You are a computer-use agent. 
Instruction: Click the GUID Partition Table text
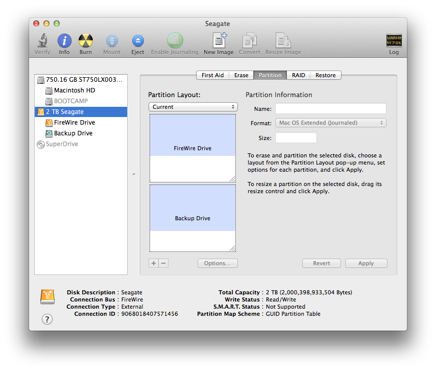(x=293, y=314)
